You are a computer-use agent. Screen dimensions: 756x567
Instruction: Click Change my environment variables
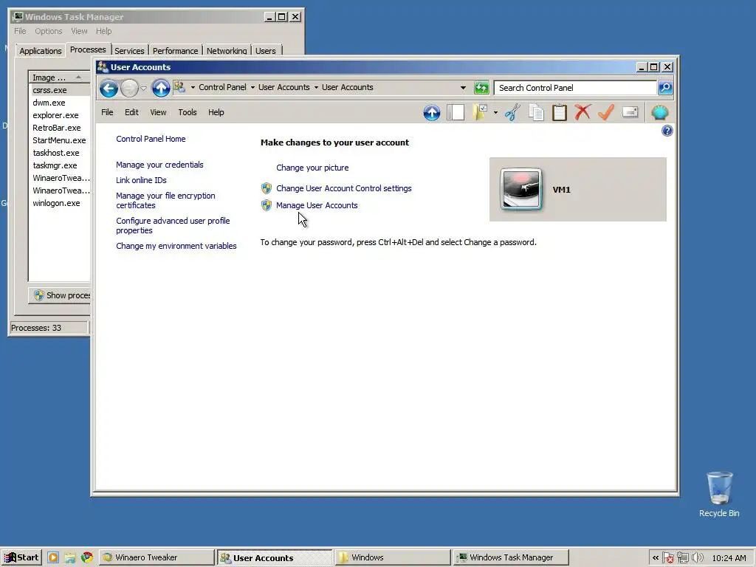[x=176, y=246]
